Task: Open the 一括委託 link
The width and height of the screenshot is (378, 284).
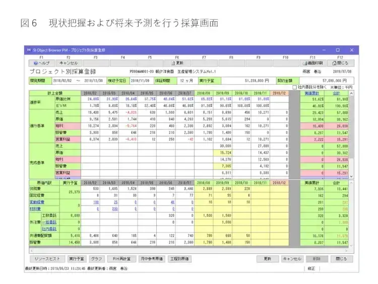Action: click(x=49, y=222)
